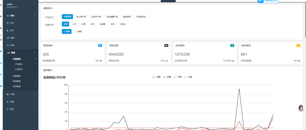Click the blue 搜索 button
The width and height of the screenshot is (306, 130).
click(x=67, y=32)
